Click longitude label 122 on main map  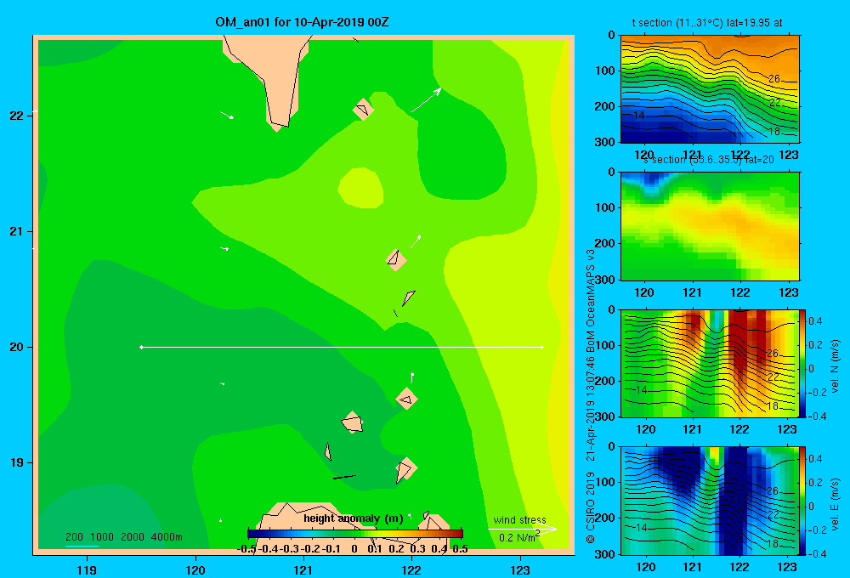[x=412, y=570]
